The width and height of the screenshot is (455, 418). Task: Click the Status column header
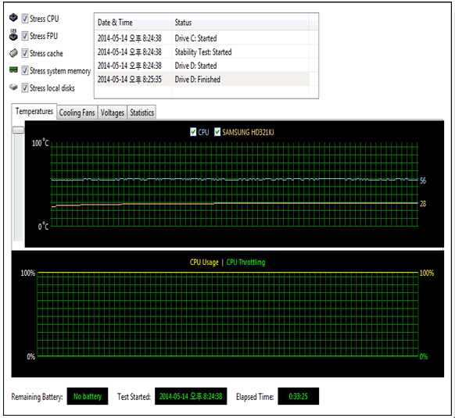point(240,23)
